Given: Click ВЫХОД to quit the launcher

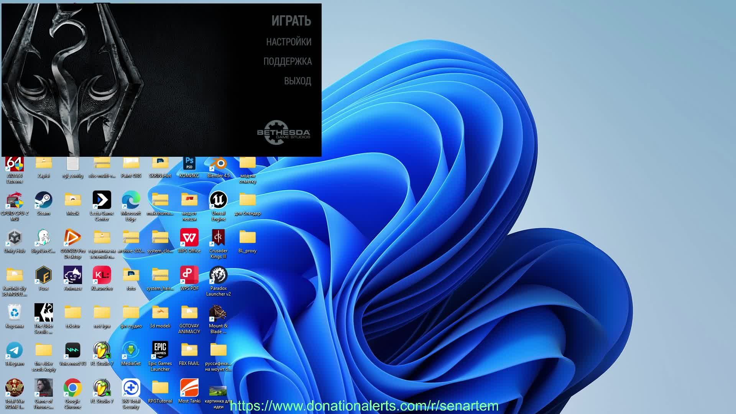Looking at the screenshot, I should pyautogui.click(x=297, y=81).
